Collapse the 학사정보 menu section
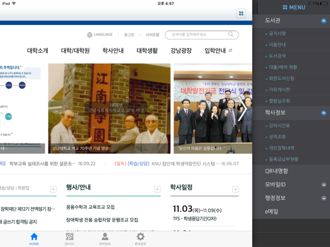The image size is (330, 247). (x=323, y=113)
